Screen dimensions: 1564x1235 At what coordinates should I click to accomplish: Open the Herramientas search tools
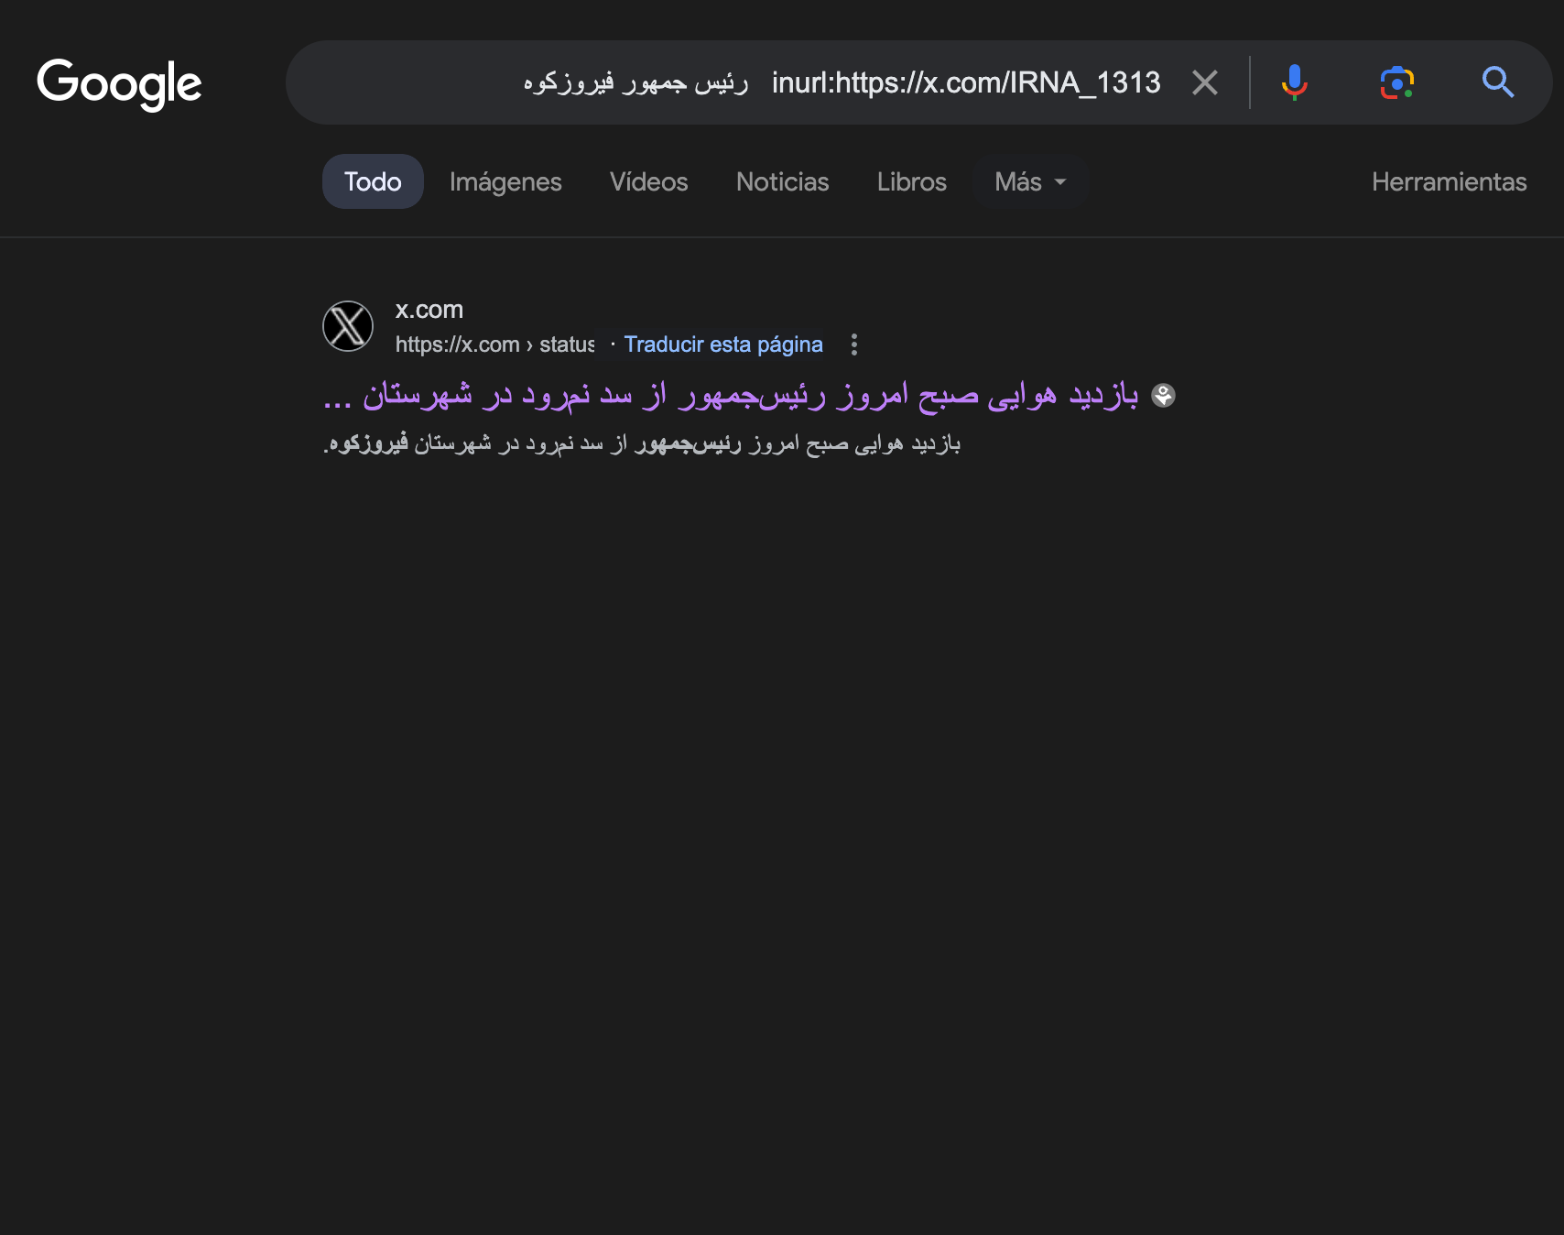pyautogui.click(x=1449, y=181)
